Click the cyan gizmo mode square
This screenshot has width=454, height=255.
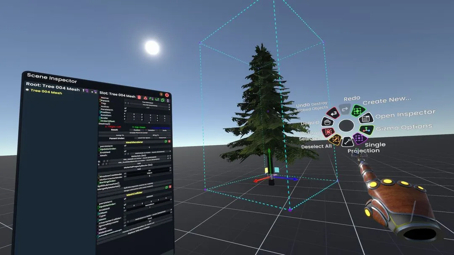(277, 169)
